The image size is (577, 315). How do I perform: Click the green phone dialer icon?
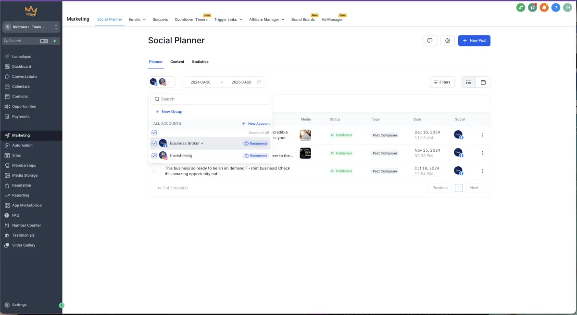520,8
